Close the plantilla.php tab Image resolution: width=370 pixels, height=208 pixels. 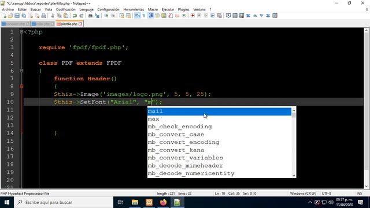click(x=80, y=24)
